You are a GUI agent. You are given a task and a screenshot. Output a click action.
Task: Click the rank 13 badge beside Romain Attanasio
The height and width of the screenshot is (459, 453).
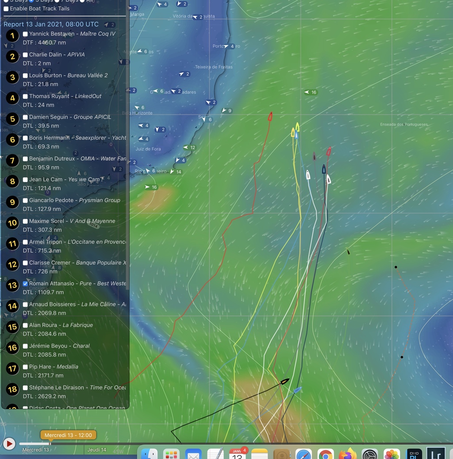(x=12, y=285)
